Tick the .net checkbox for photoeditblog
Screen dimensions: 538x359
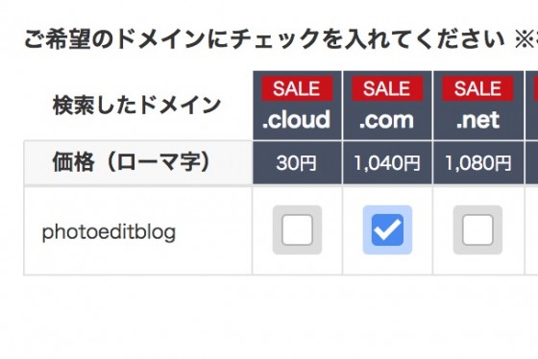coord(477,230)
